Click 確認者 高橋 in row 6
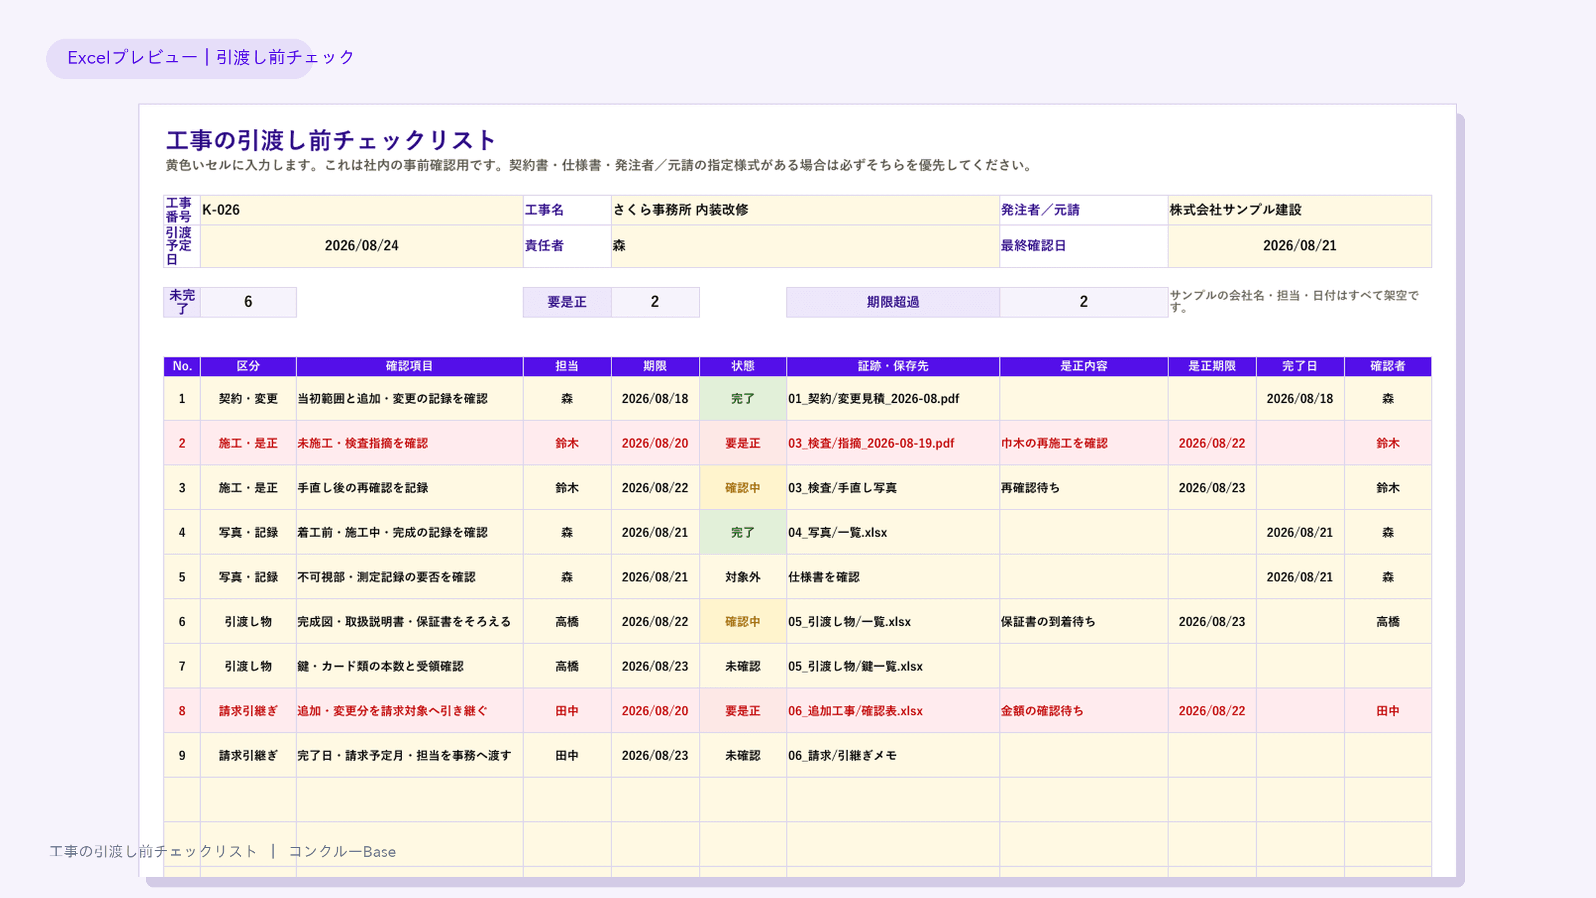Viewport: 1596px width, 898px height. click(x=1387, y=622)
